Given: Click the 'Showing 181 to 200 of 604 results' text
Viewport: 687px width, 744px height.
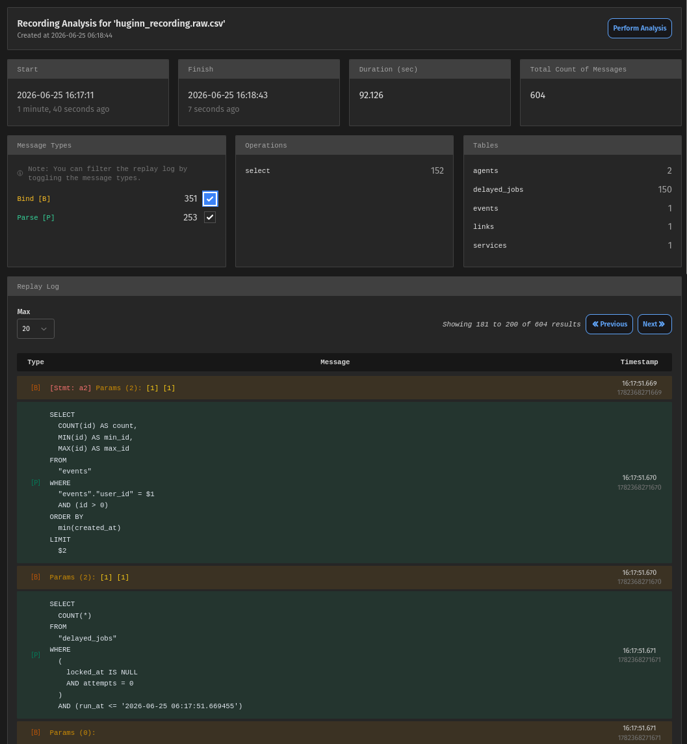Looking at the screenshot, I should (511, 325).
